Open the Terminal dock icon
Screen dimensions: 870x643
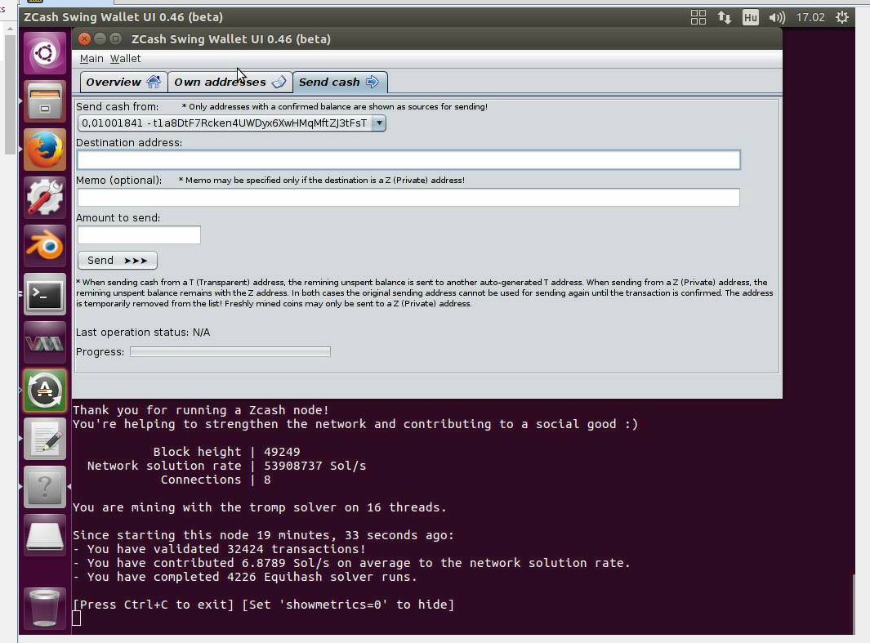45,294
